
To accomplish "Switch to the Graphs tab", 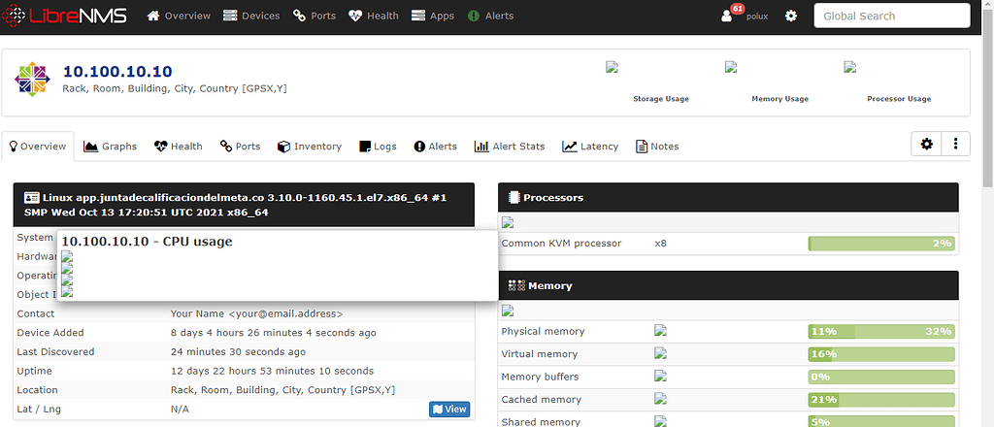I will point(111,147).
